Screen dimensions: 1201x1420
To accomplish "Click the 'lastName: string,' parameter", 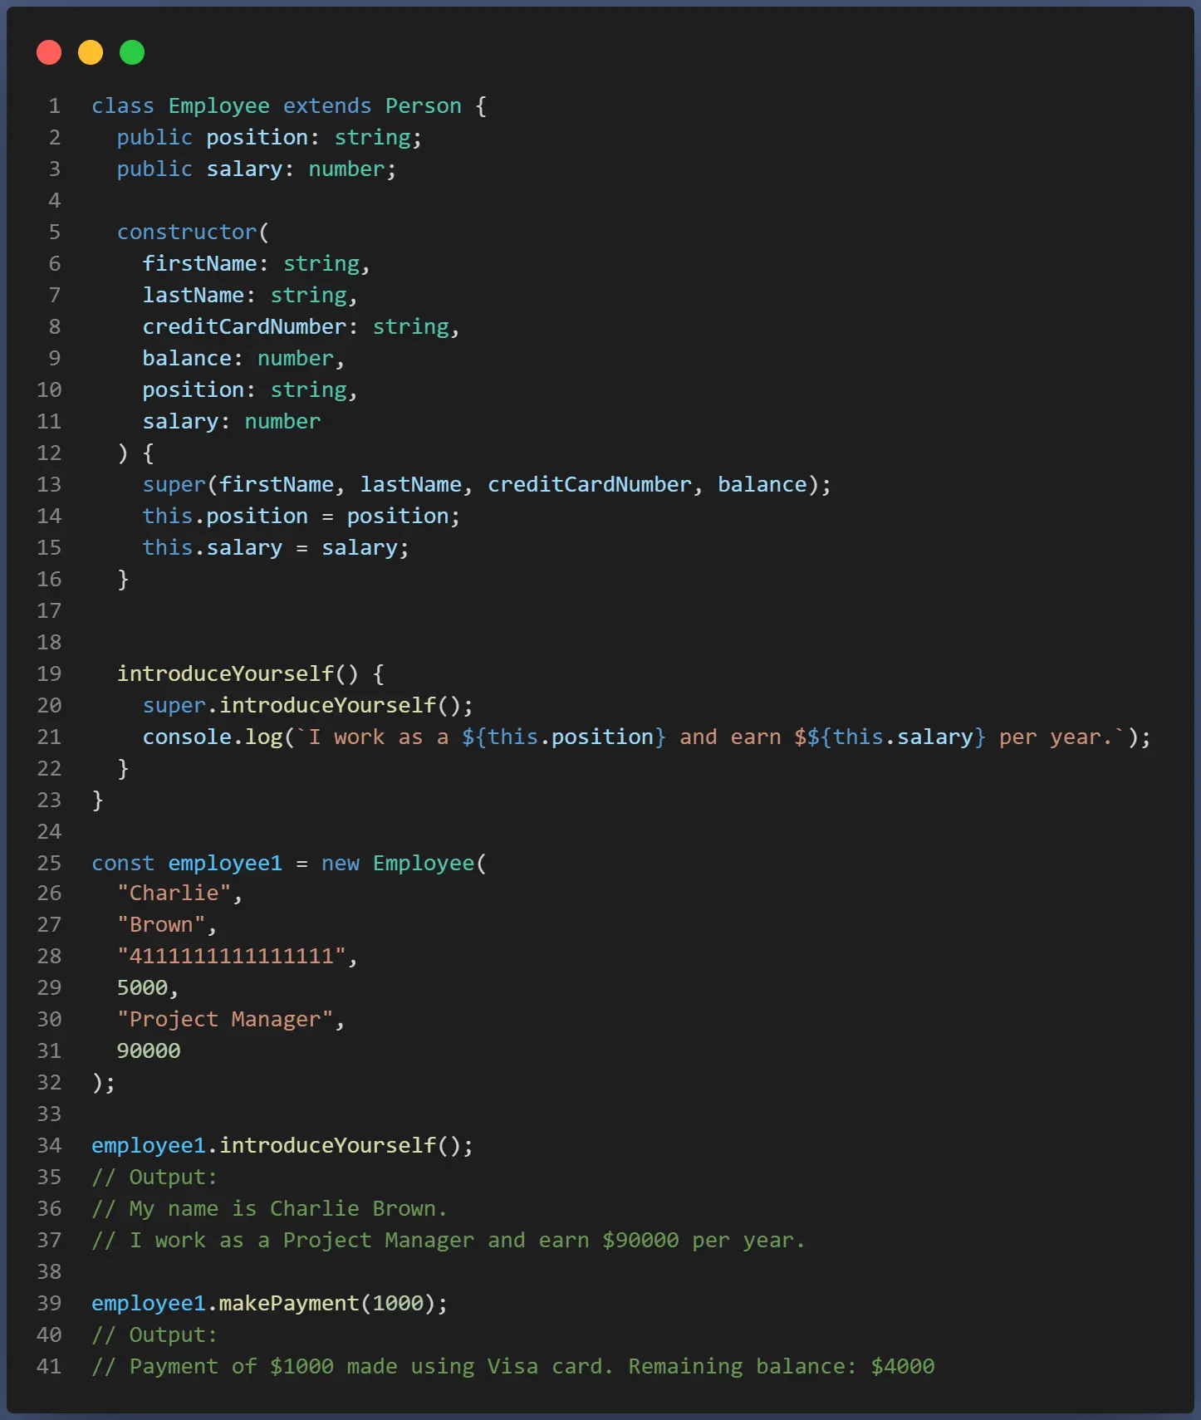I will click(x=250, y=296).
